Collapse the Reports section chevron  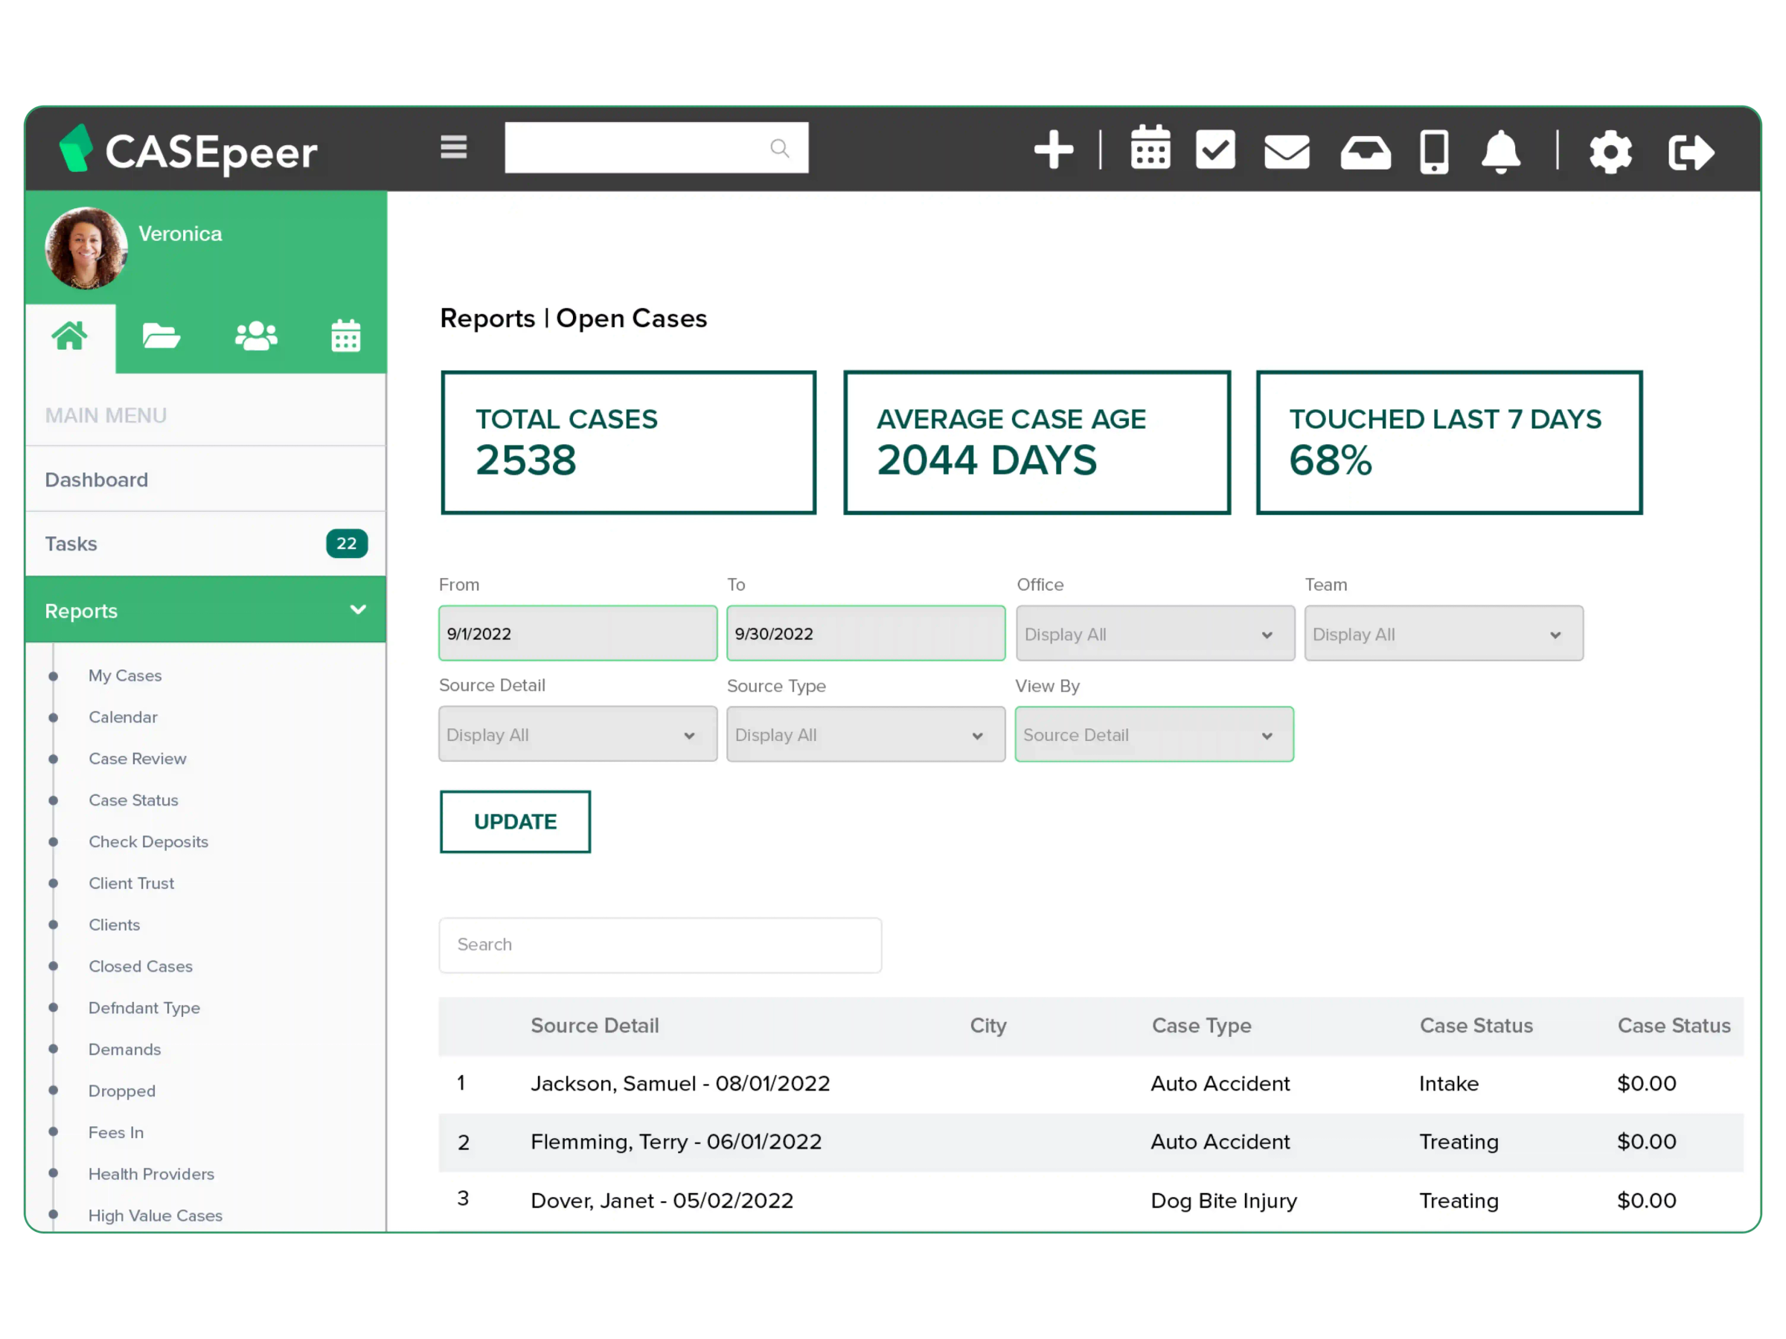(x=358, y=610)
